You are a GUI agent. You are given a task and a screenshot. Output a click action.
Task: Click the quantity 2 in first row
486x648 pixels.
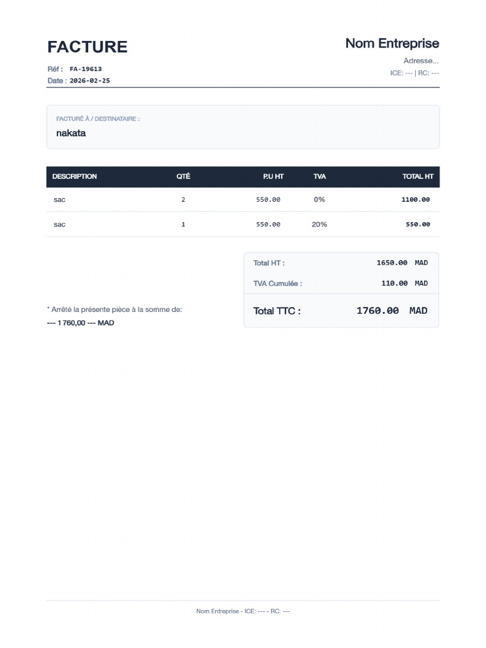pos(183,199)
